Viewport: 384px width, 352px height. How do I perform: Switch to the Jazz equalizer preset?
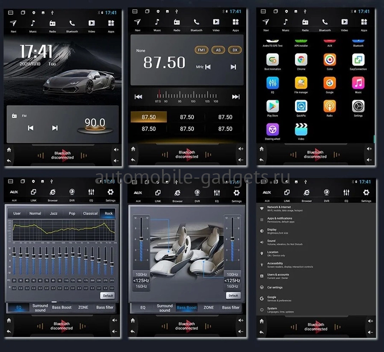point(53,213)
